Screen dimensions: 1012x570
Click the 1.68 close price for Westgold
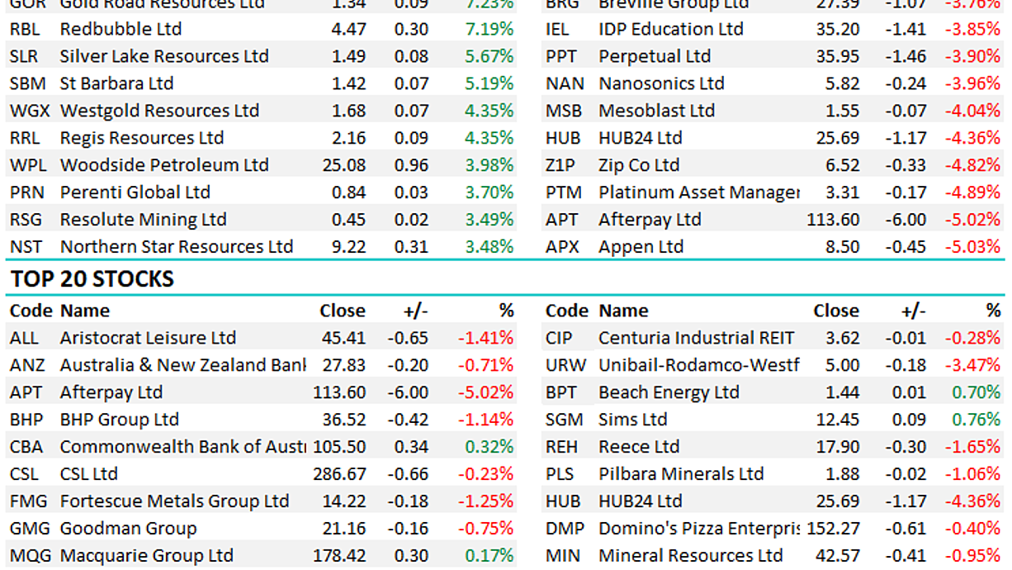(348, 111)
